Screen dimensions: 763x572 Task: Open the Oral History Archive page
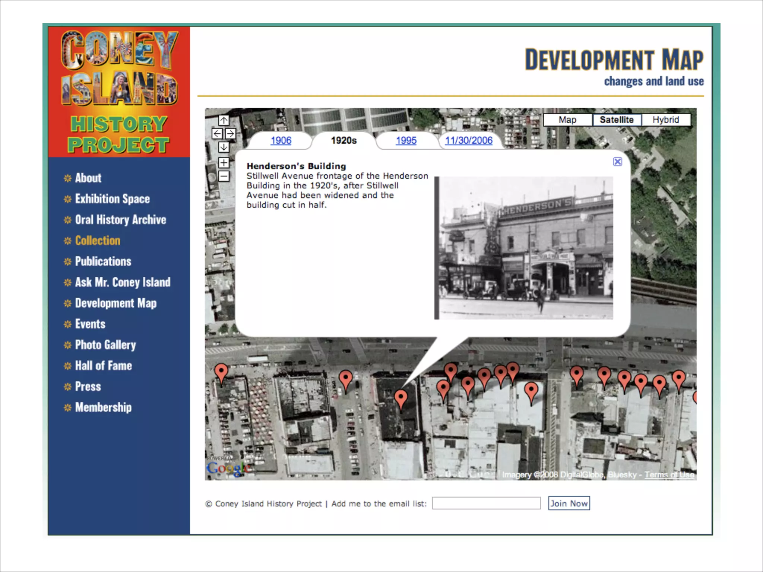click(120, 220)
